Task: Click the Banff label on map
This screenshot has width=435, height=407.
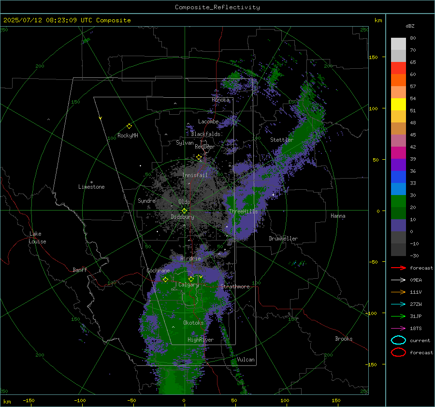Action: [x=80, y=270]
